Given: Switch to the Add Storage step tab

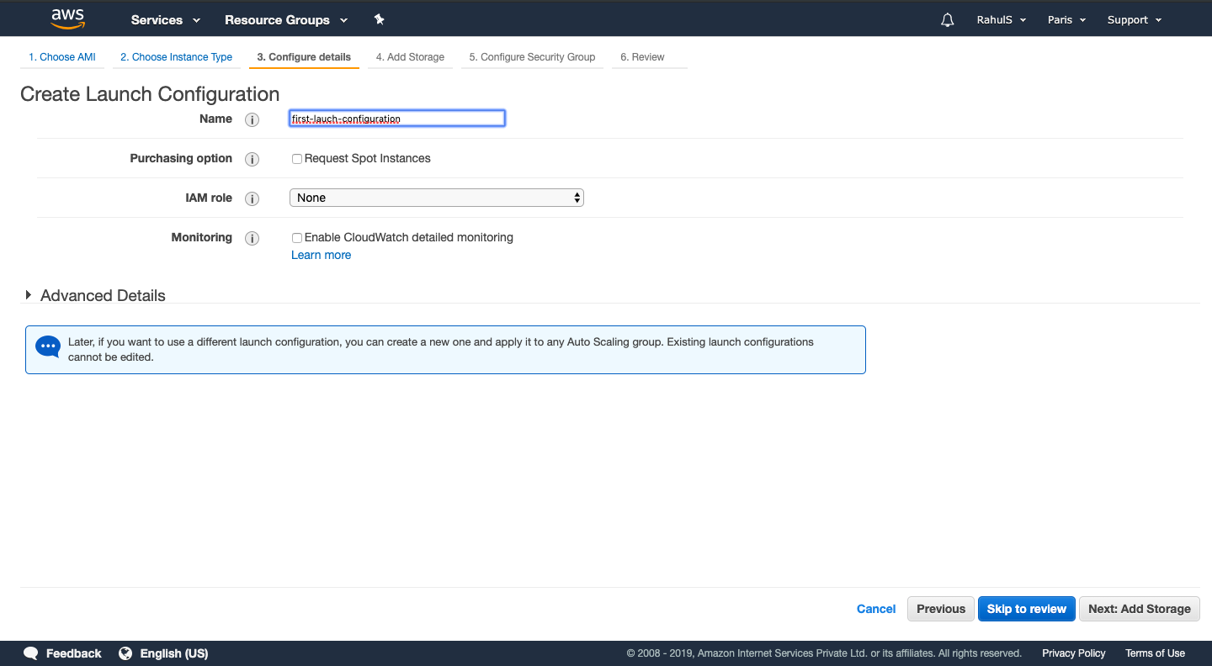Looking at the screenshot, I should (x=410, y=56).
